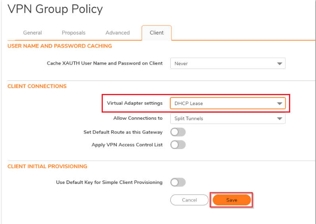Open the 'DHCP Lease' Virtual Adapter dropdown
This screenshot has width=316, height=224.
[222, 103]
